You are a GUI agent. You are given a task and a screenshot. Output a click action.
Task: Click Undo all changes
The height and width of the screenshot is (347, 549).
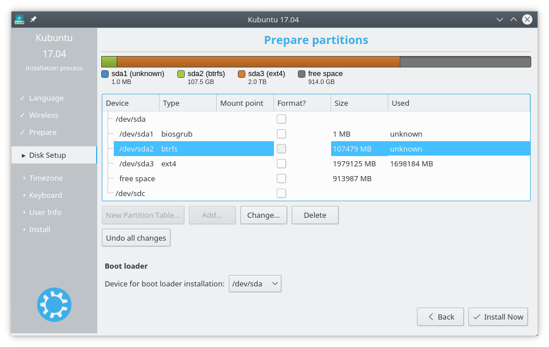(136, 238)
